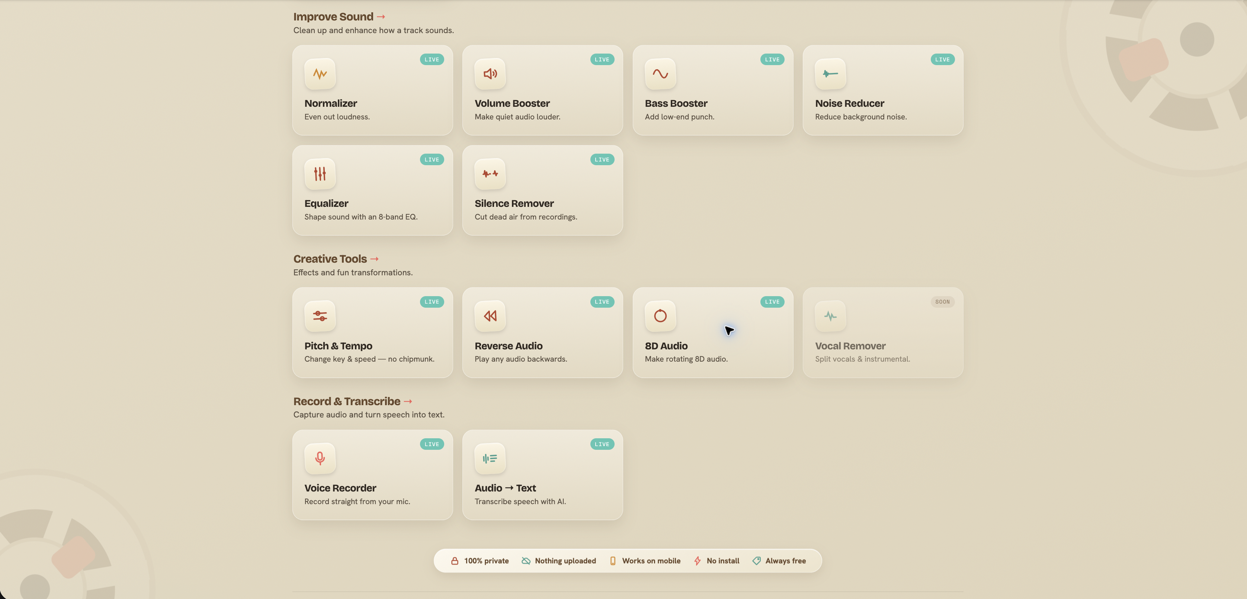Click the text "Make quiet audio louder."

coord(517,117)
